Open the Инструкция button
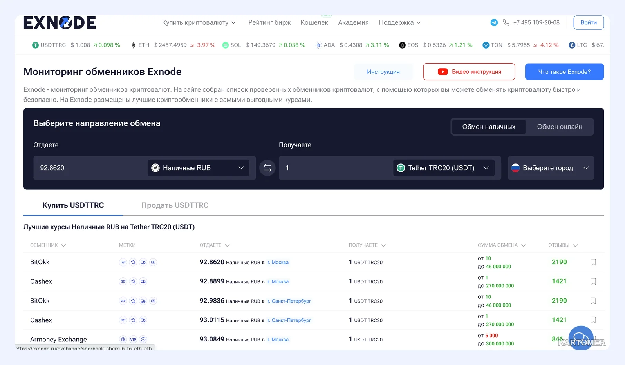Viewport: 625px width, 365px height. click(383, 72)
